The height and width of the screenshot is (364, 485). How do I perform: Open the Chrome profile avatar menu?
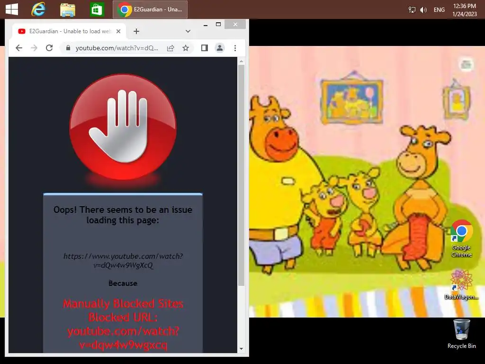[220, 48]
